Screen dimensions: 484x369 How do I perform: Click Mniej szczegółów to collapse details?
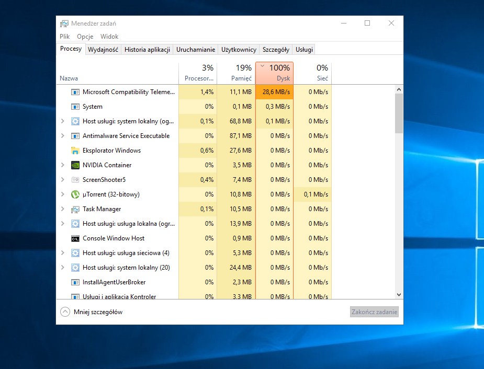(x=98, y=312)
